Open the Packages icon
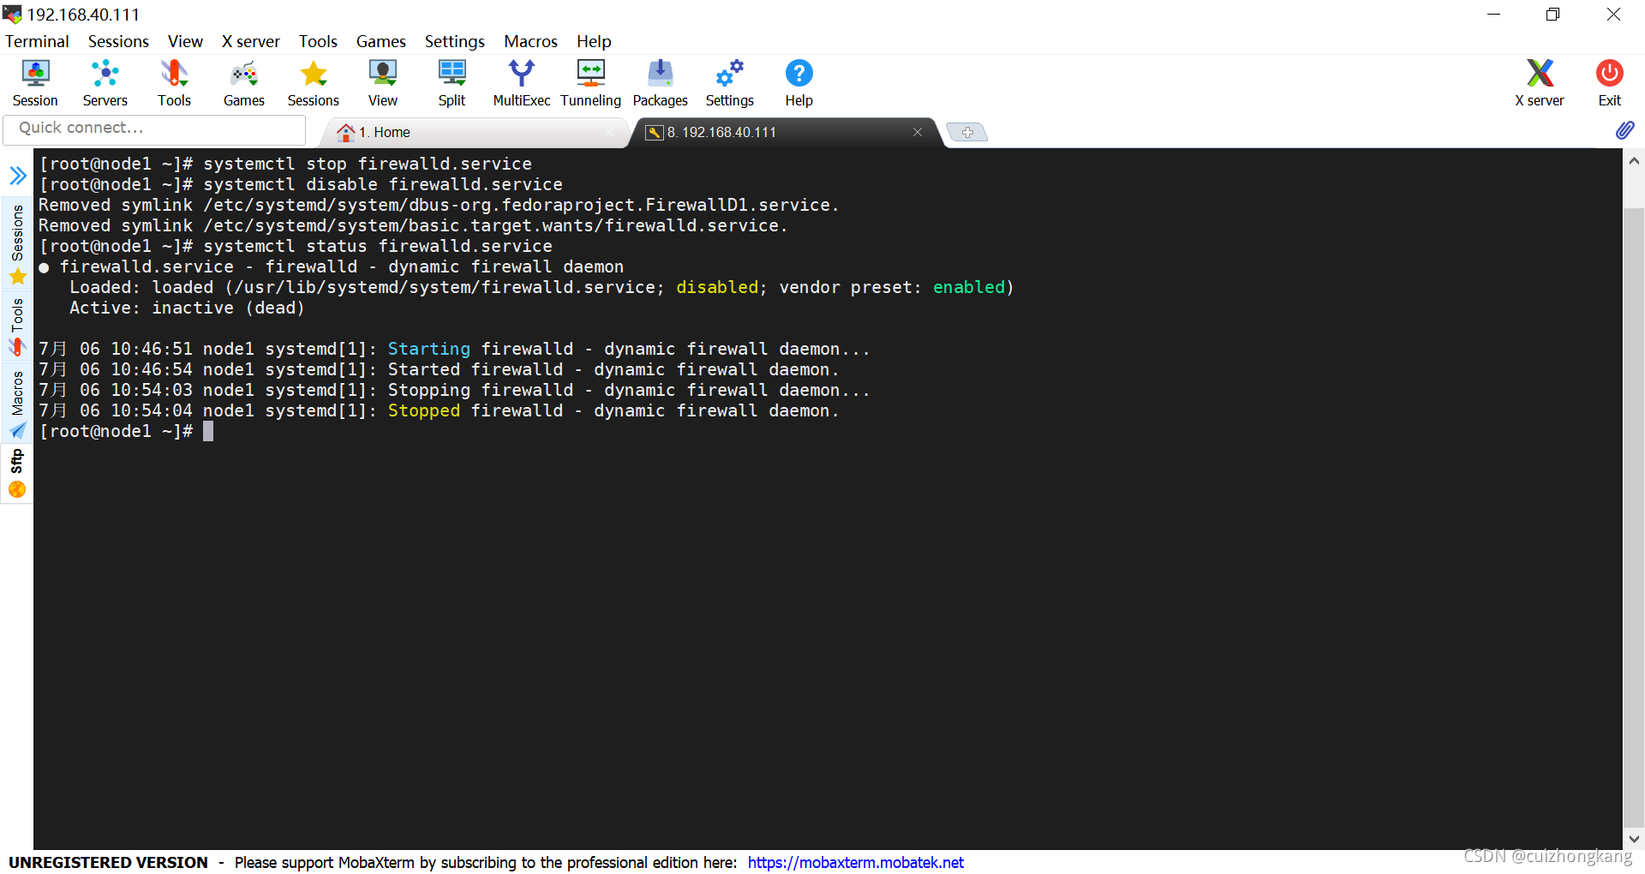The image size is (1645, 874). point(660,83)
